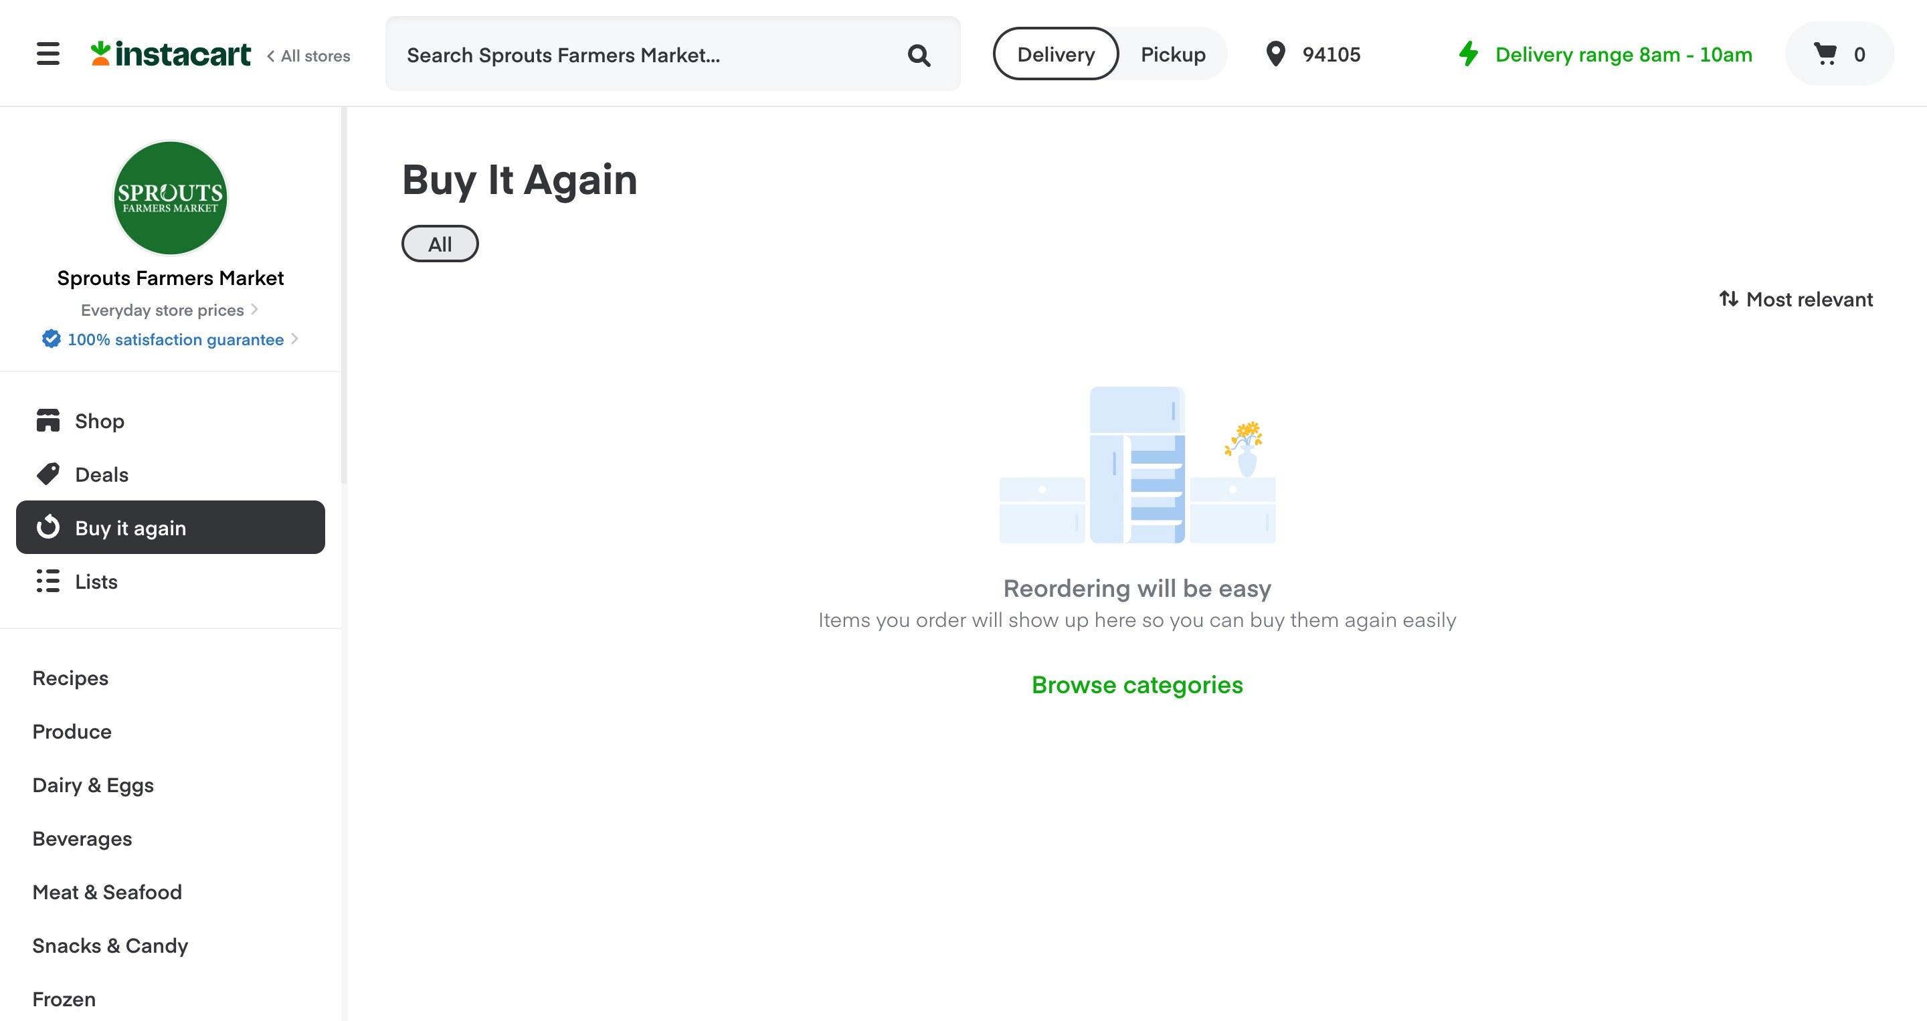Switch to Delivery mode

(x=1056, y=54)
